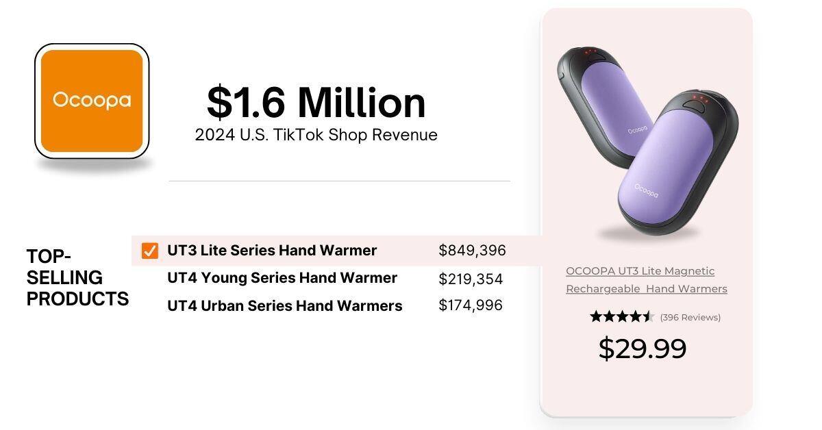Click the $219,354 revenue figure
This screenshot has height=430, width=822.
tap(471, 279)
